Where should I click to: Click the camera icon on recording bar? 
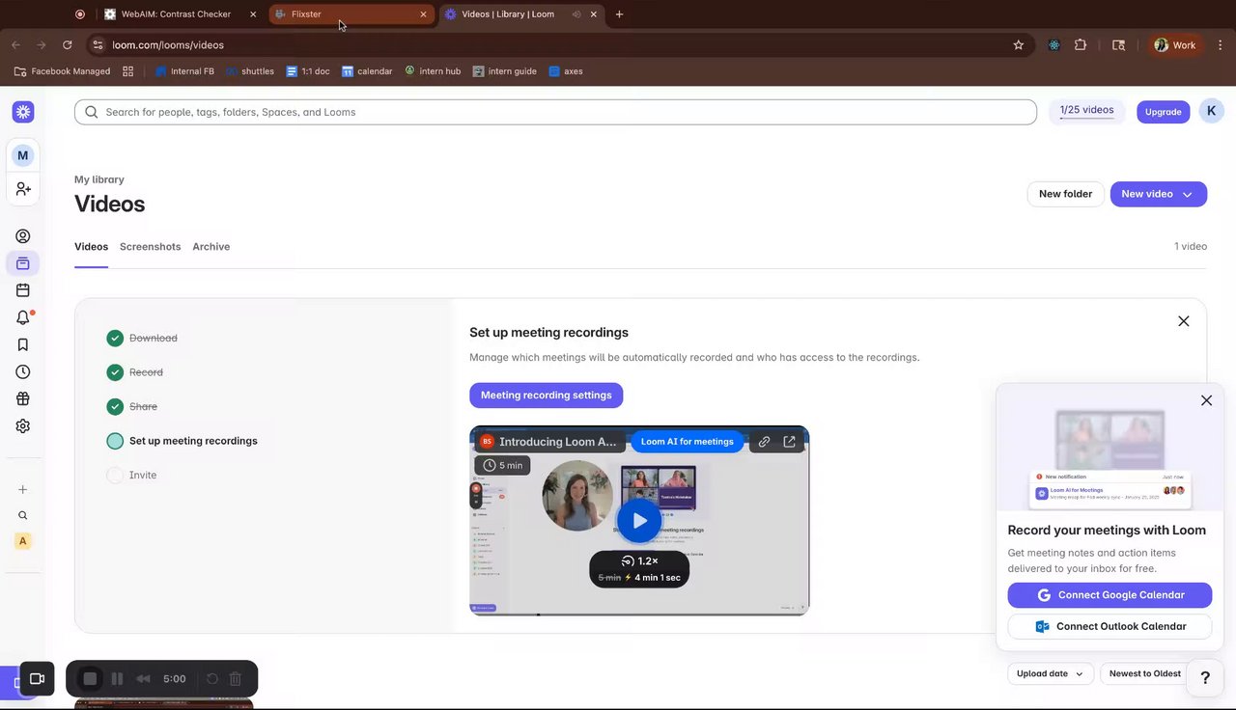pyautogui.click(x=38, y=678)
